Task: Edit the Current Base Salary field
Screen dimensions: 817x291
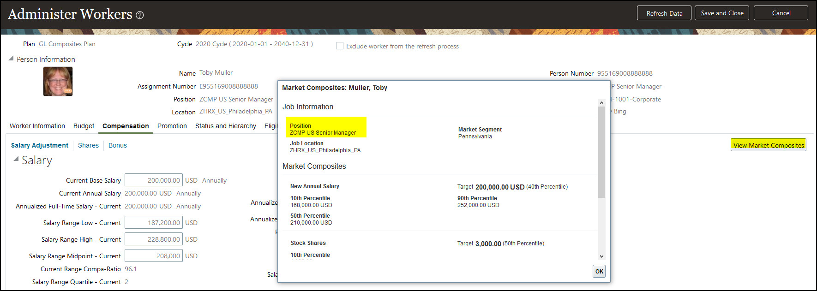Action: pyautogui.click(x=154, y=180)
